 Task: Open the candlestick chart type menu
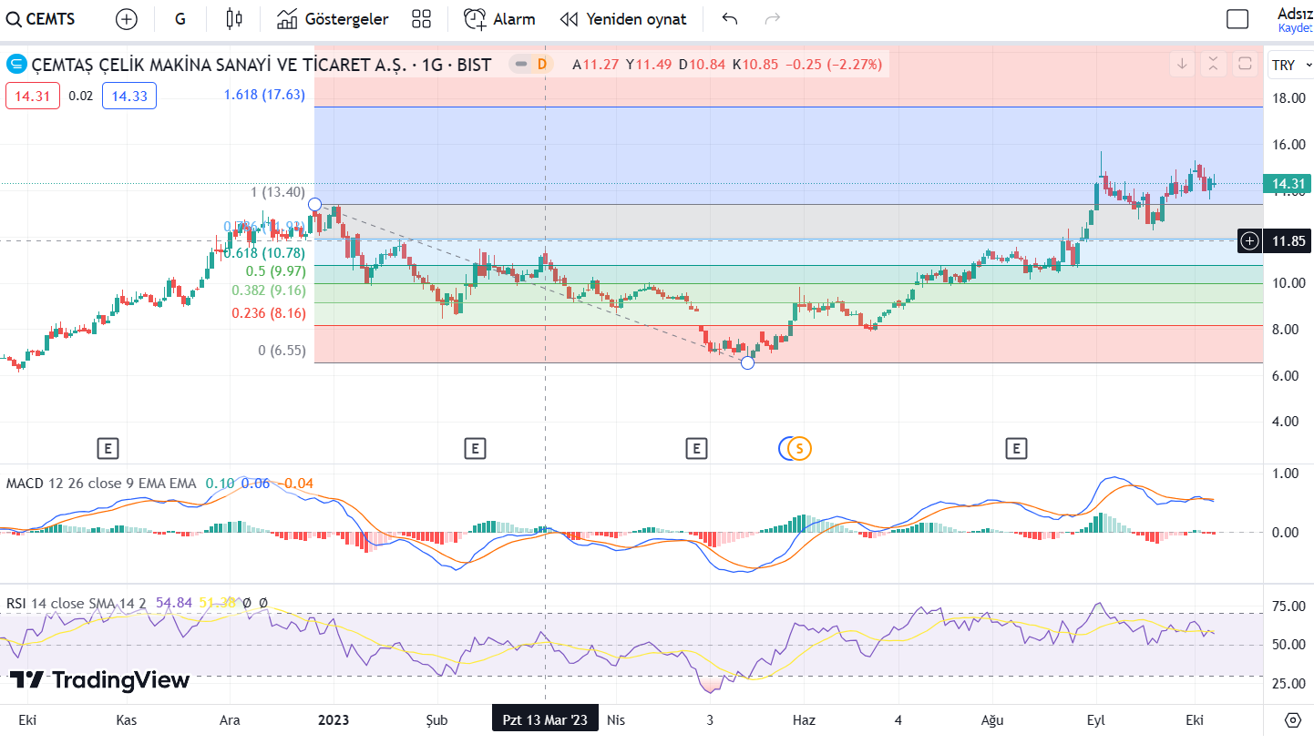234,19
